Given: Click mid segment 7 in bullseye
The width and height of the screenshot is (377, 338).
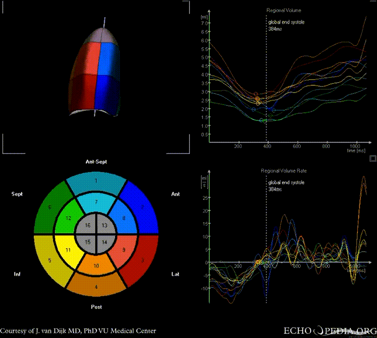Looking at the screenshot, I should tap(96, 201).
